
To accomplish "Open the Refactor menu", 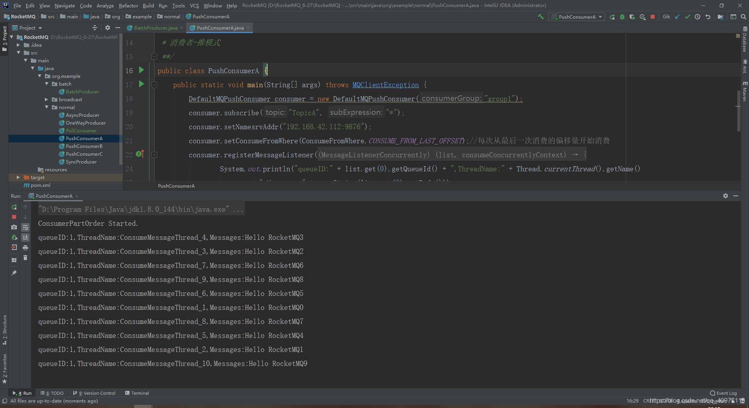I will click(x=128, y=5).
